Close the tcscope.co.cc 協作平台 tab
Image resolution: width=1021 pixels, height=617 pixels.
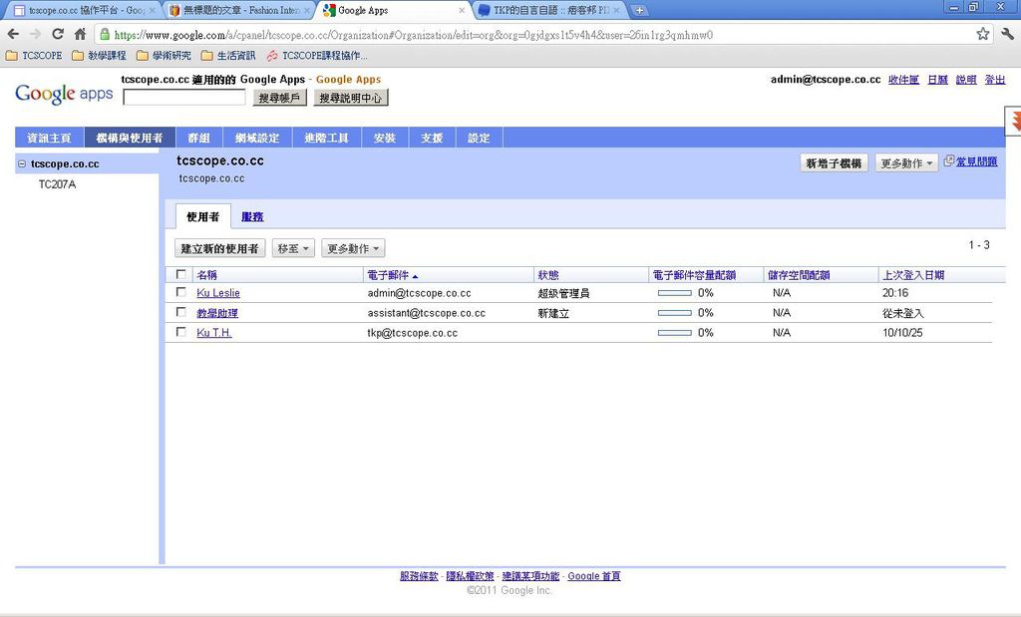click(153, 10)
